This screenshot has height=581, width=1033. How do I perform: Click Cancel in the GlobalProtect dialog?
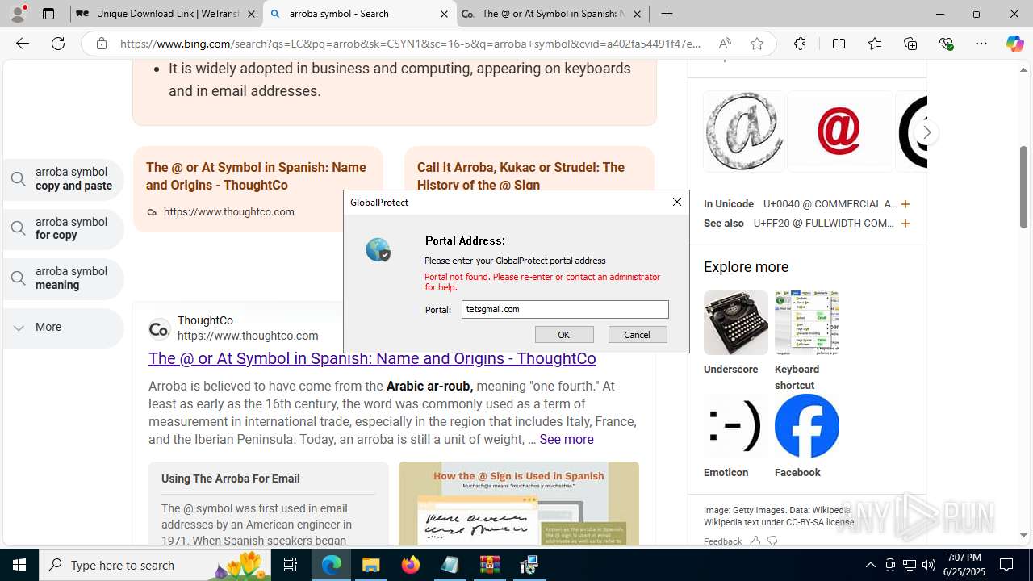pos(638,334)
